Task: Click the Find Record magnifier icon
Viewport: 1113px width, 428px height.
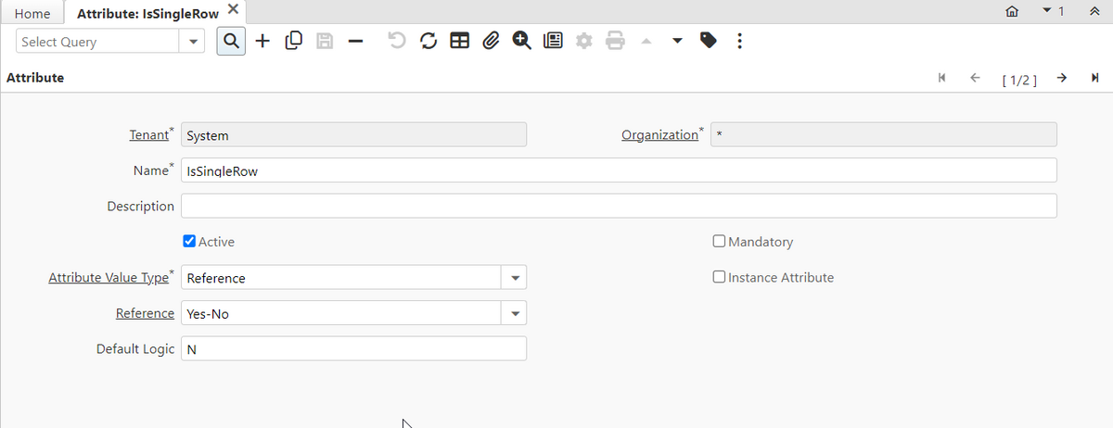Action: coord(231,41)
